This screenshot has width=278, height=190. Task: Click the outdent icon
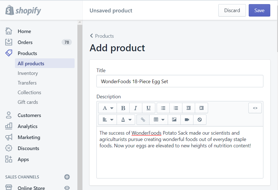[189, 108]
